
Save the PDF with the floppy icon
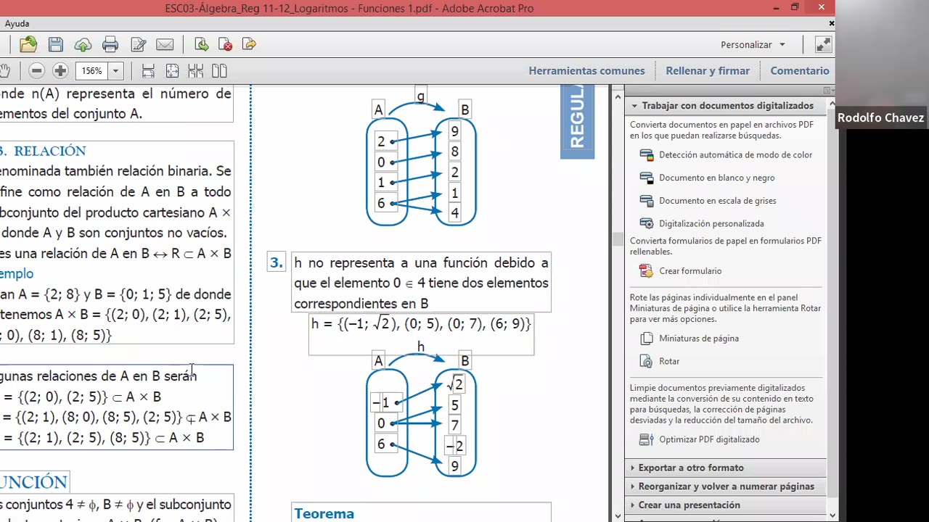click(56, 45)
